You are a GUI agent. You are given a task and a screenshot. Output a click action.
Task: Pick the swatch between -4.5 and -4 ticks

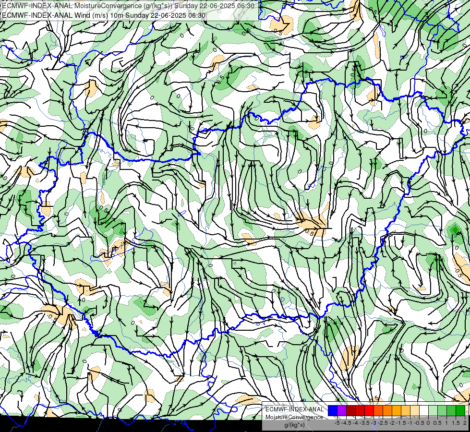coord(351,410)
